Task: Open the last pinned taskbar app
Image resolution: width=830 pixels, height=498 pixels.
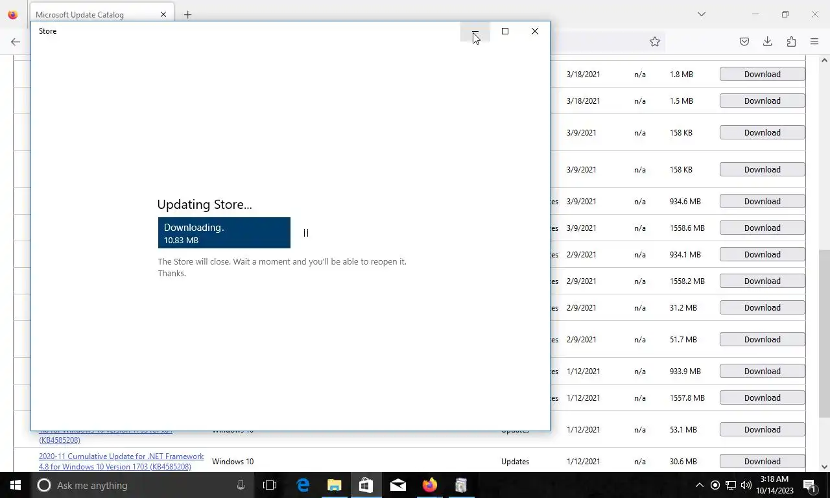Action: tap(461, 485)
